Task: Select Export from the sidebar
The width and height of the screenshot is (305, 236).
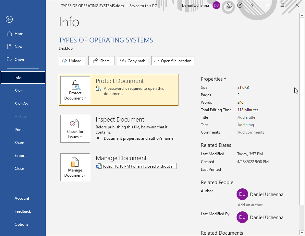Action: pyautogui.click(x=20, y=155)
